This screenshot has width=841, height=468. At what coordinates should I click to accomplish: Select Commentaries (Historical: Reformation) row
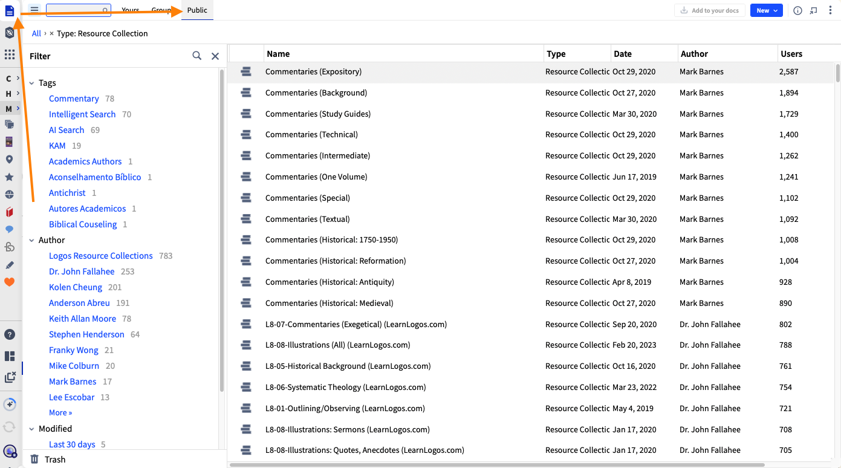coord(532,261)
